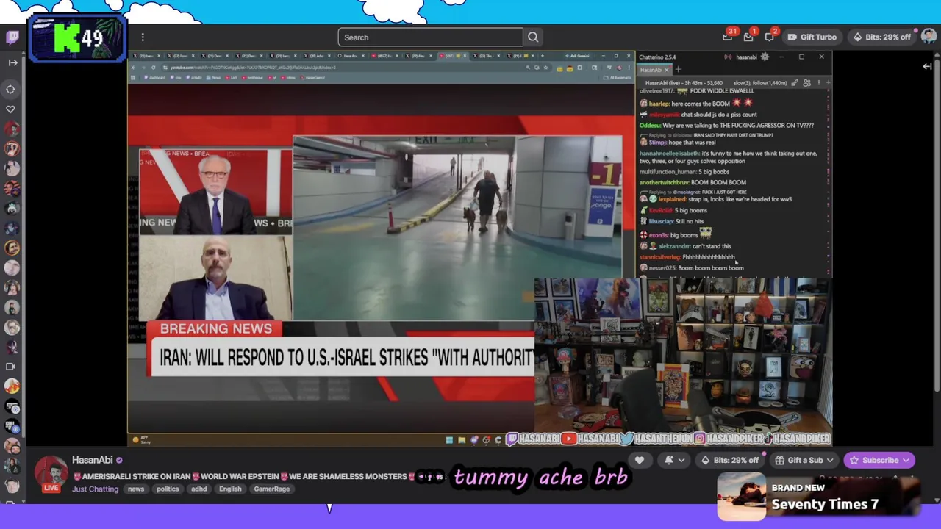Click the Chatterino 2.5.4 window title
This screenshot has width=941, height=529.
click(657, 57)
